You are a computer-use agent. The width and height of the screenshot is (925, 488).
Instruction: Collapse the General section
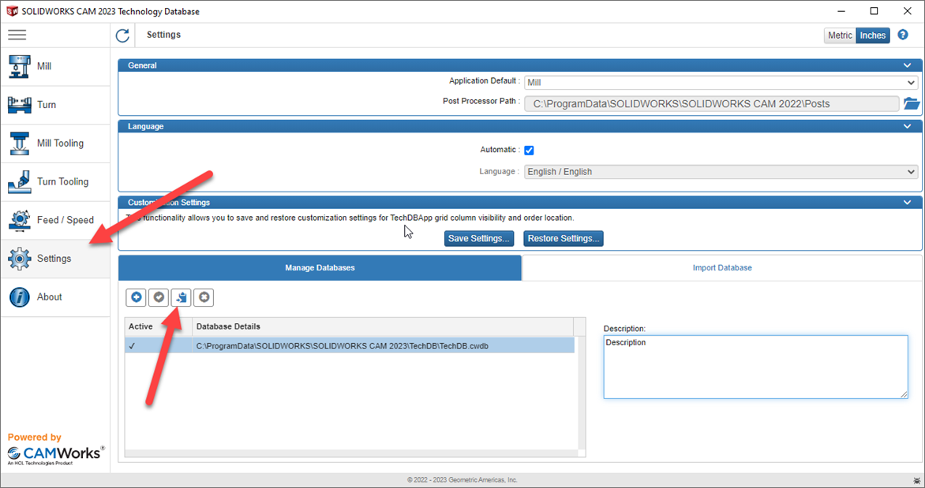pyautogui.click(x=908, y=65)
